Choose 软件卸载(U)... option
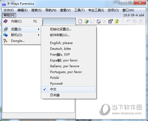This screenshot has height=121, width=148. [x=69, y=35]
